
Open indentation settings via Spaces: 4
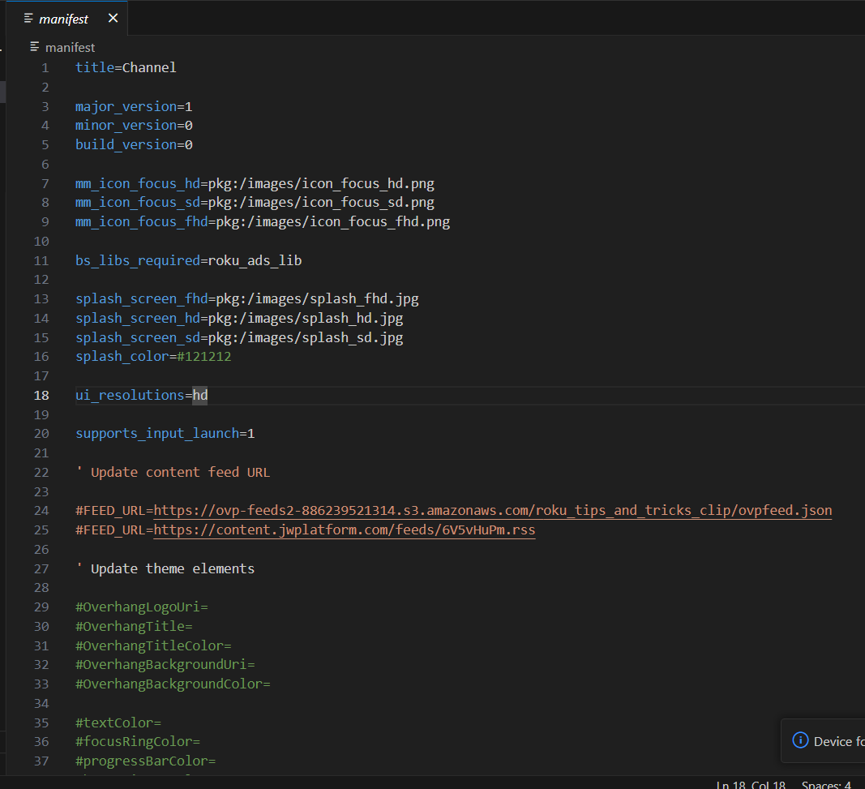pyautogui.click(x=825, y=783)
